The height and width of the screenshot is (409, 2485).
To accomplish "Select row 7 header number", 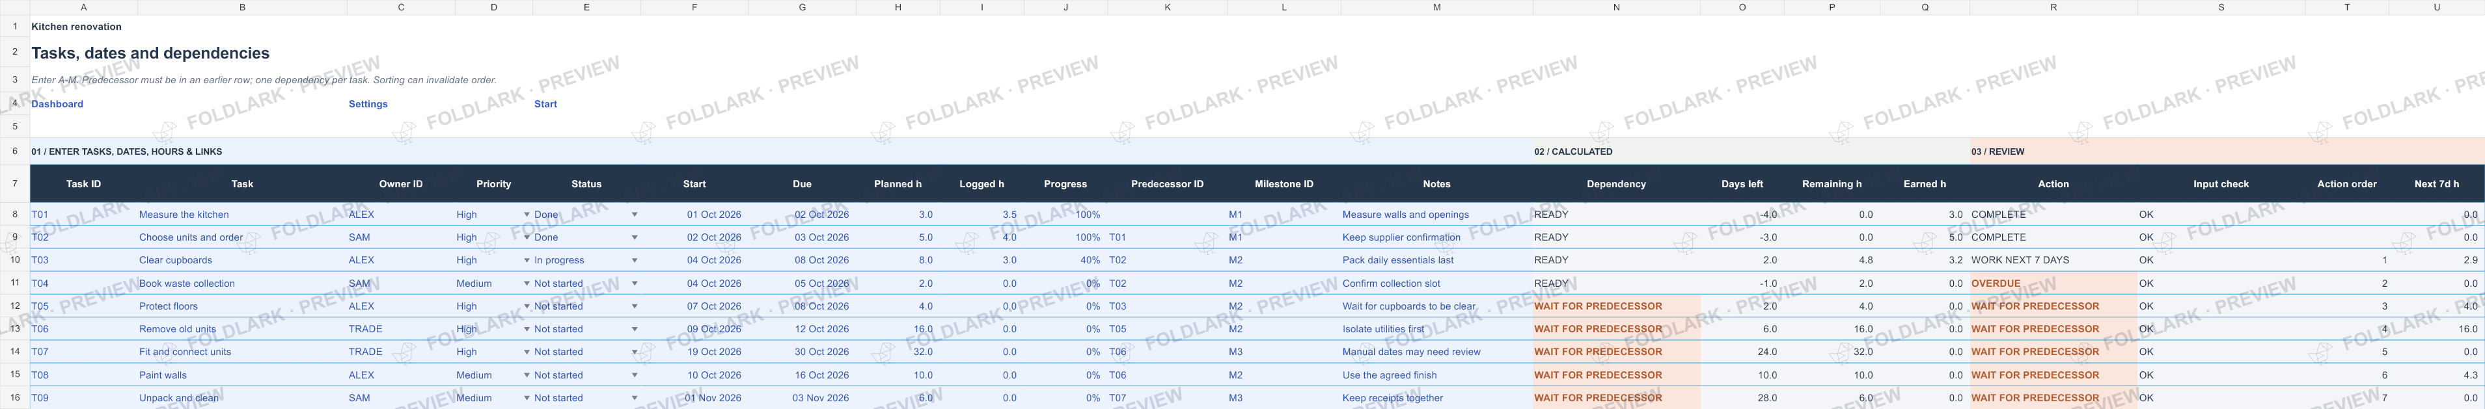I will point(14,183).
